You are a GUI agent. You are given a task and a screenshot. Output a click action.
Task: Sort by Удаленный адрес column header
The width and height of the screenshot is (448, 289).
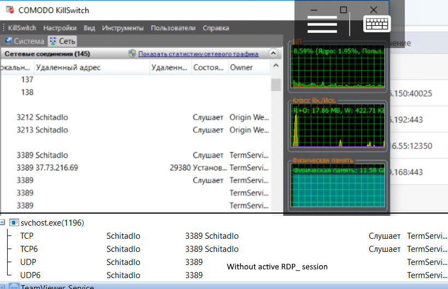pos(92,68)
